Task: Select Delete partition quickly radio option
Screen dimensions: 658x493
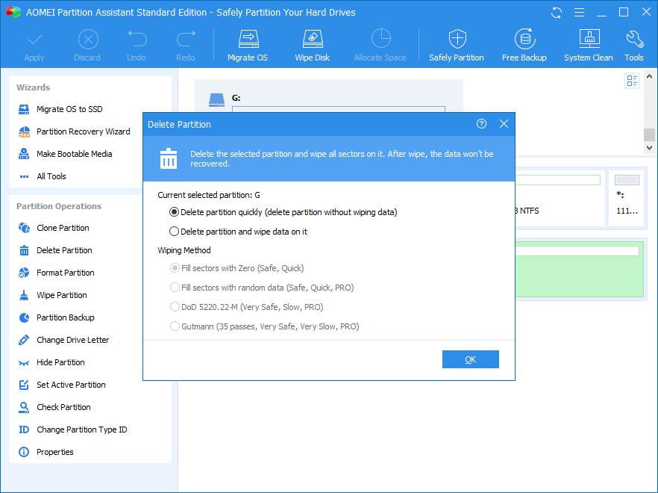Action: 174,212
